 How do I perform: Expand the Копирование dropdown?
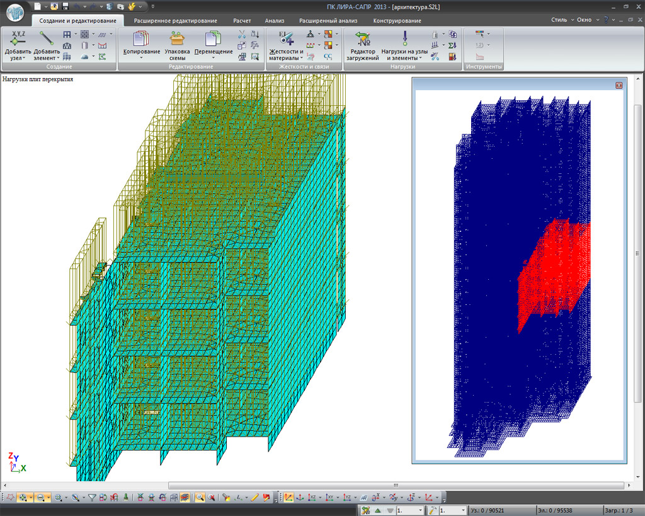(x=142, y=58)
